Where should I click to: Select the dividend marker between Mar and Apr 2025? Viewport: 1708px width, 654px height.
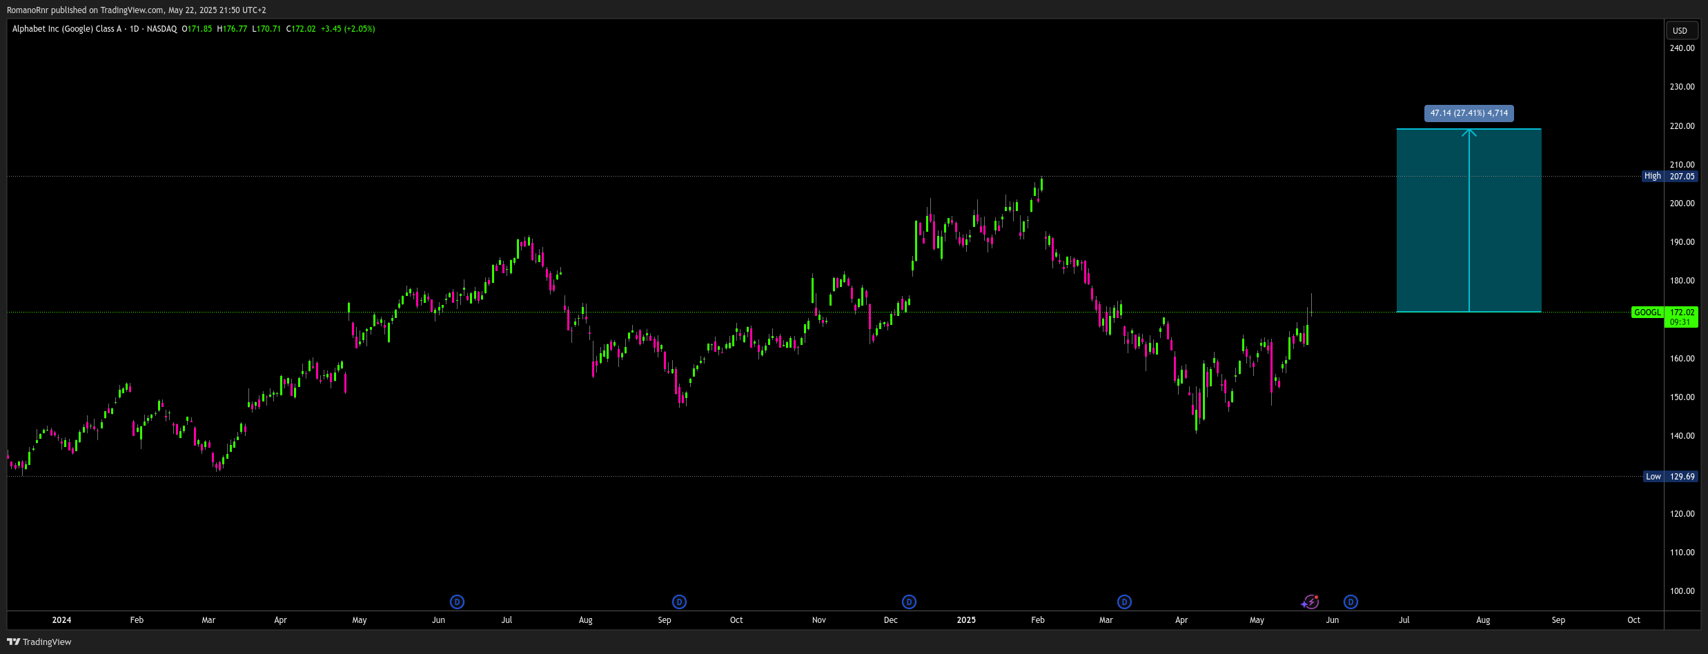[1124, 602]
